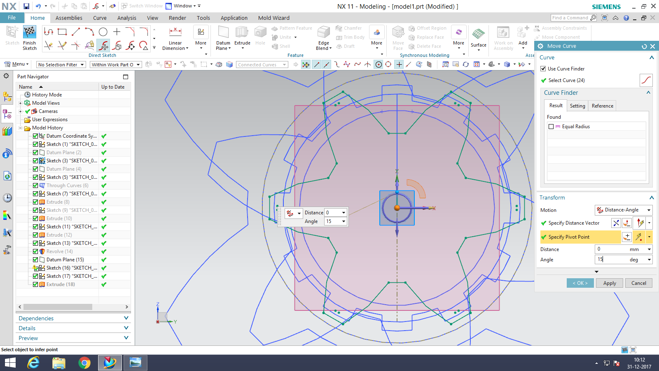
Task: Open the Connected Curves dropdown
Action: click(262, 65)
